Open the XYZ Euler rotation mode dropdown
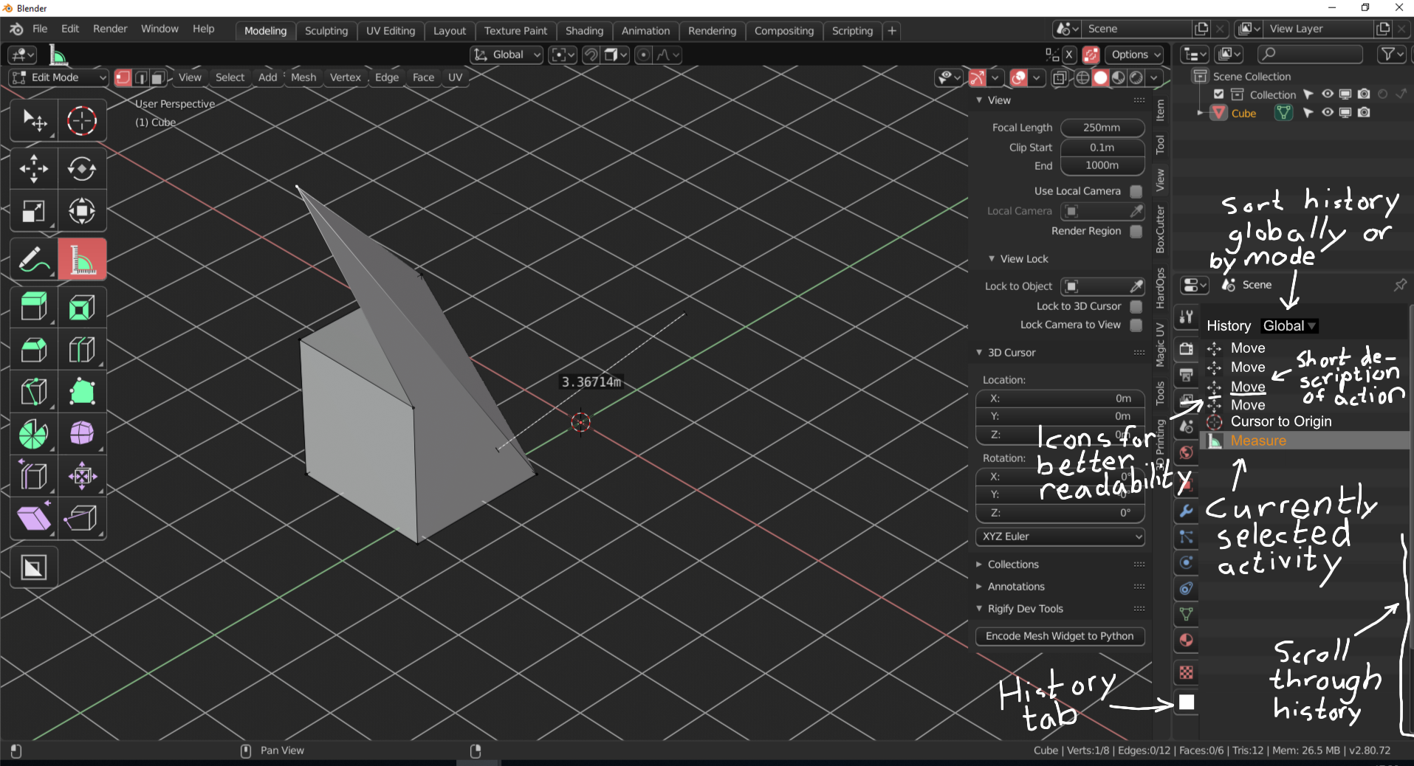 tap(1060, 536)
